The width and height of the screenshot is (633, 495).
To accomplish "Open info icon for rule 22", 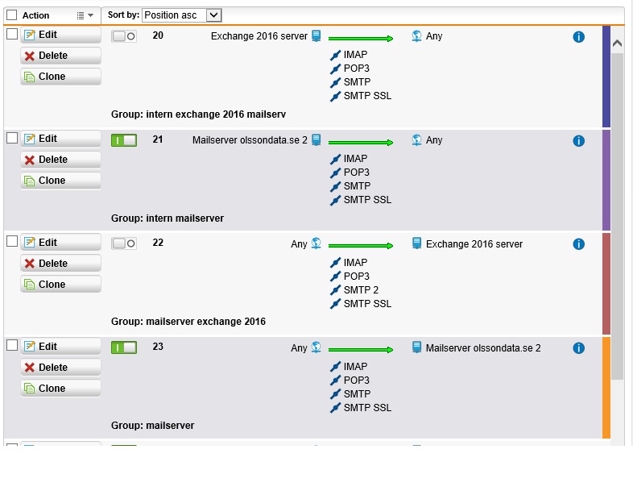I will (x=578, y=244).
